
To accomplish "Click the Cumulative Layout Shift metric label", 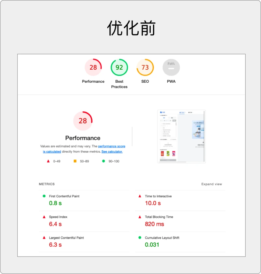I will pos(162,238).
